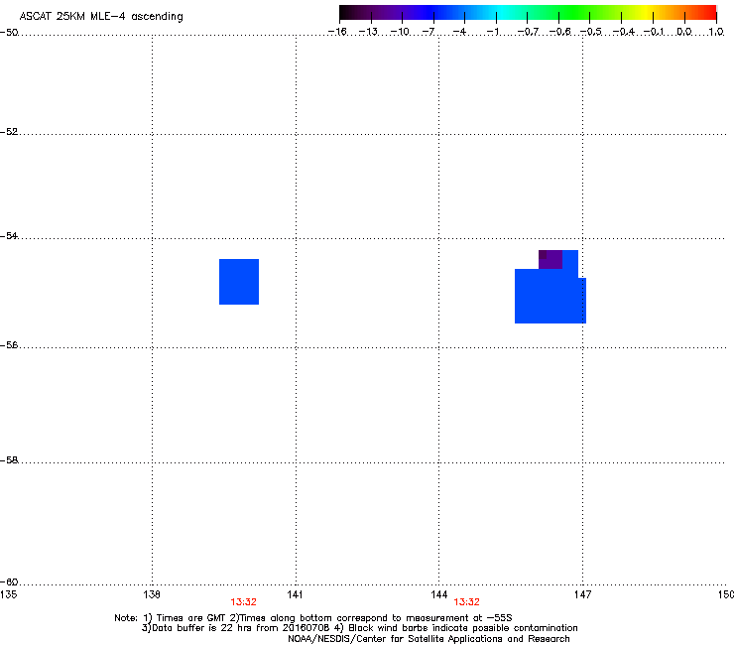Click the purple data block near 146E
The height and width of the screenshot is (645, 734).
click(x=550, y=260)
